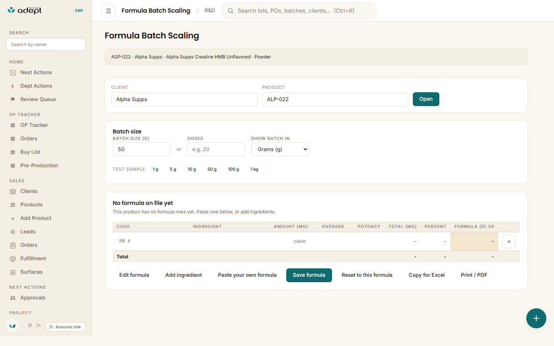Click the Product field showing ALP-022
Screen dimensions: 554x346
[335, 99]
